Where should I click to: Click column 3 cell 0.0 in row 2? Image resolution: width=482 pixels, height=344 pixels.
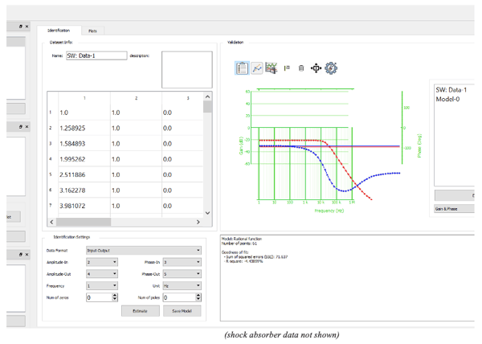[182, 128]
